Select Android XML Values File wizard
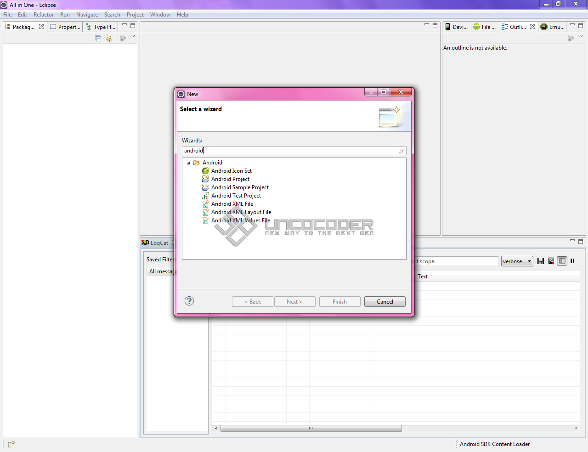The image size is (588, 452). point(241,220)
